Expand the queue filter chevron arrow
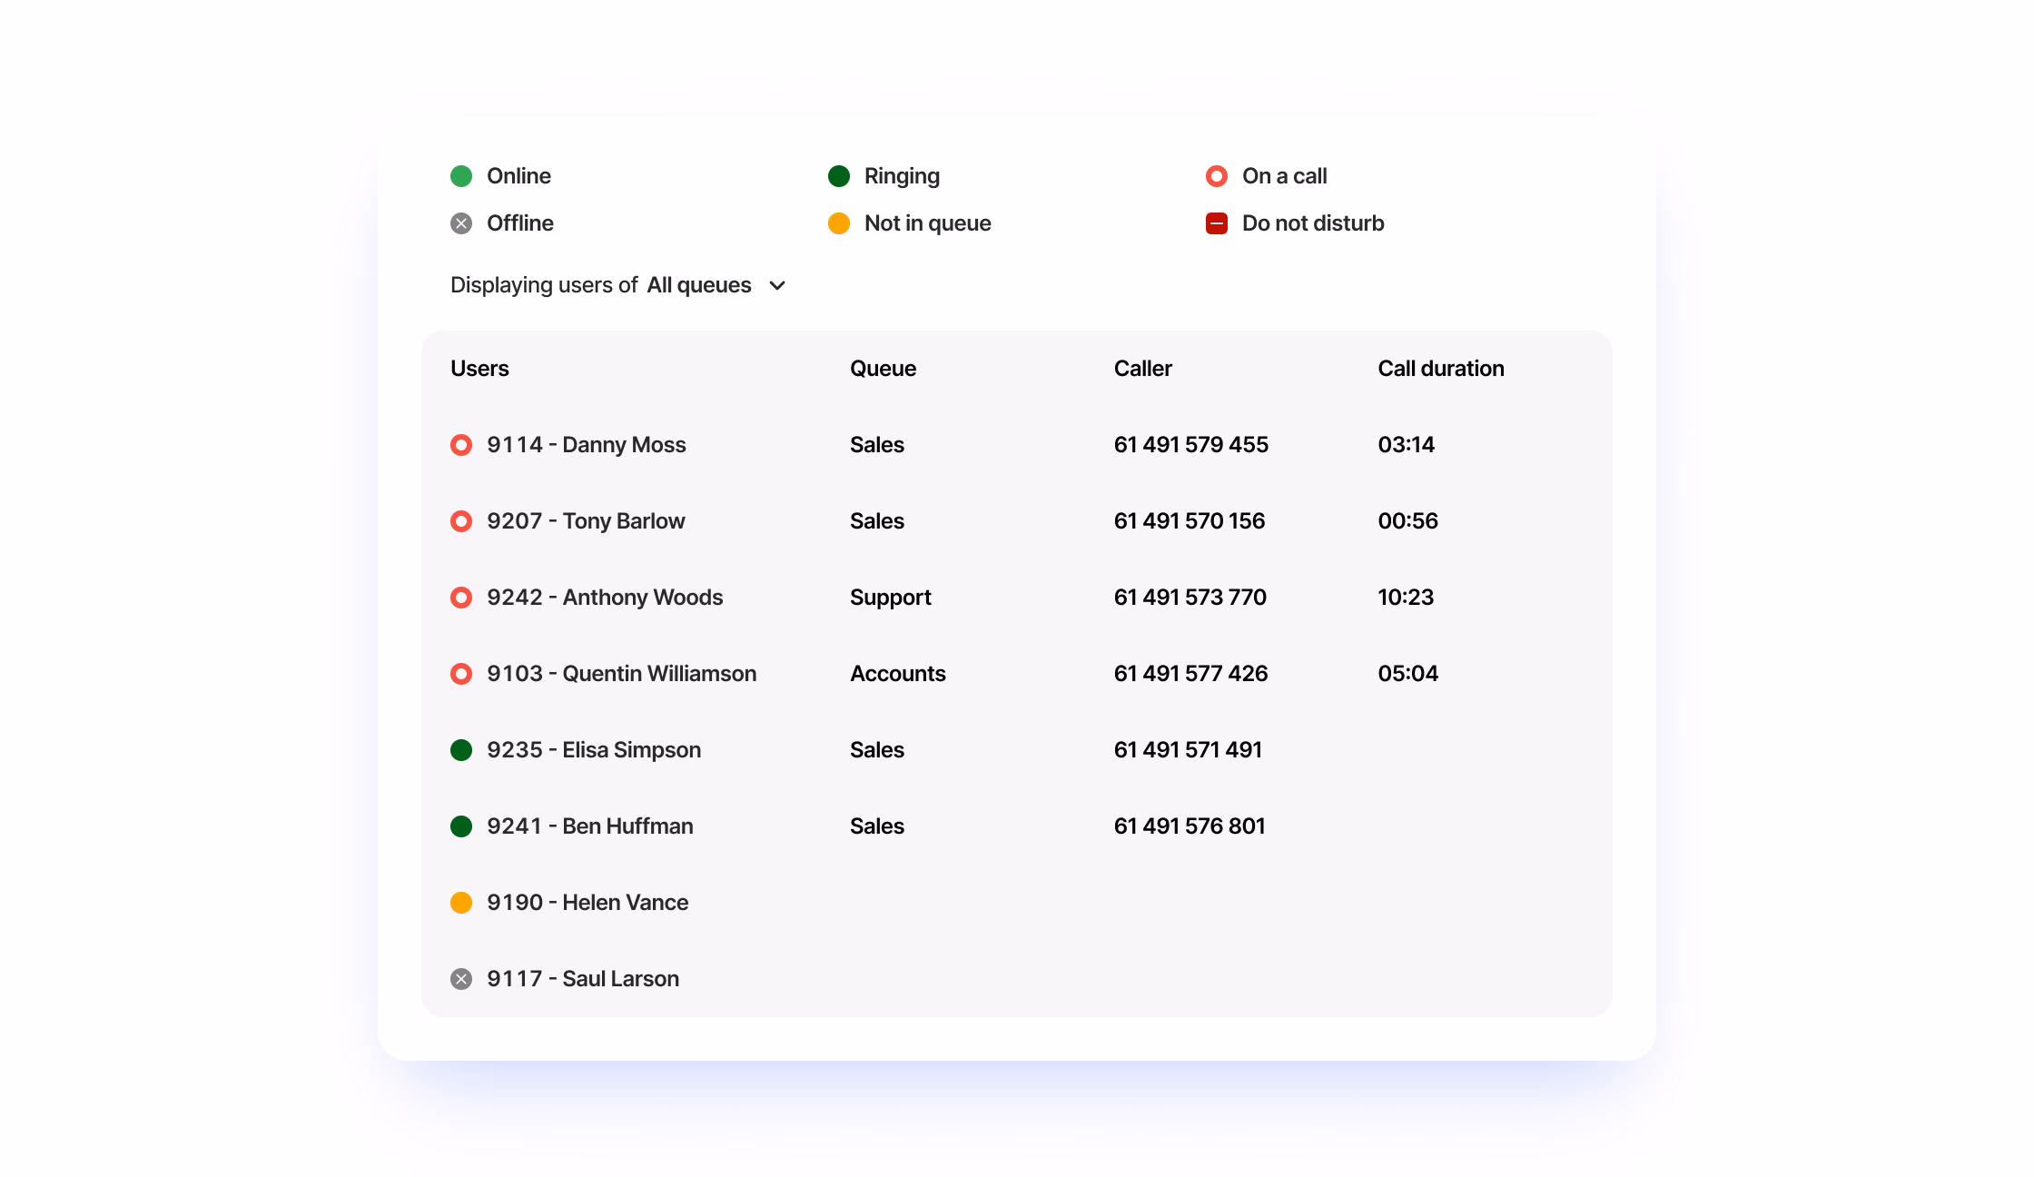Viewport: 2034px width, 1177px height. click(x=777, y=285)
